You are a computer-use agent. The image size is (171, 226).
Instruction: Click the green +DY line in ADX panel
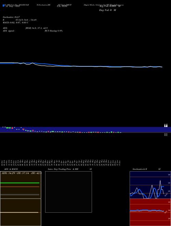point(20,183)
